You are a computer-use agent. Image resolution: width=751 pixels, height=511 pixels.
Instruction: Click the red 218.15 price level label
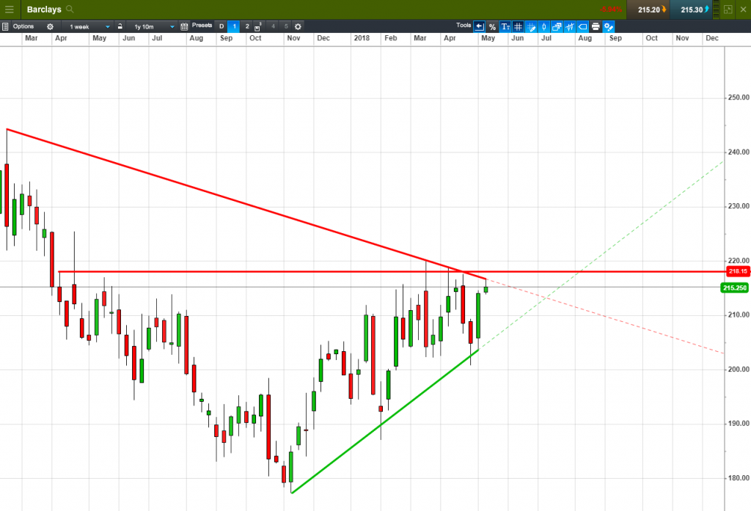tap(738, 271)
